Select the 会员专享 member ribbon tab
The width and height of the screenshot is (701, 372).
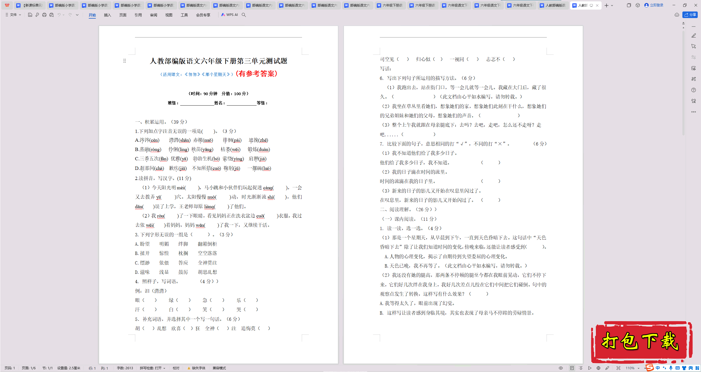[203, 15]
